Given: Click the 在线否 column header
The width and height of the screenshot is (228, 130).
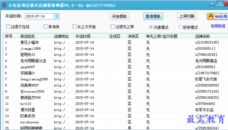Looking at the screenshot, I should click(x=117, y=36).
